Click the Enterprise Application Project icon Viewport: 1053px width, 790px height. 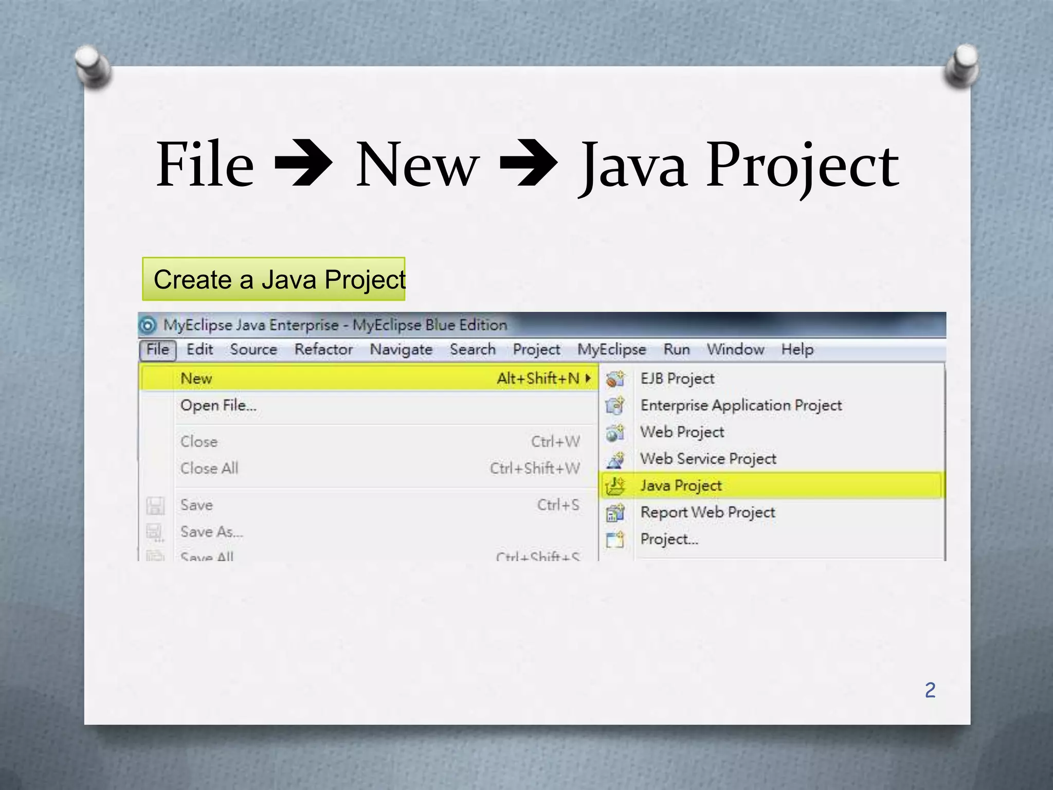pyautogui.click(x=615, y=406)
